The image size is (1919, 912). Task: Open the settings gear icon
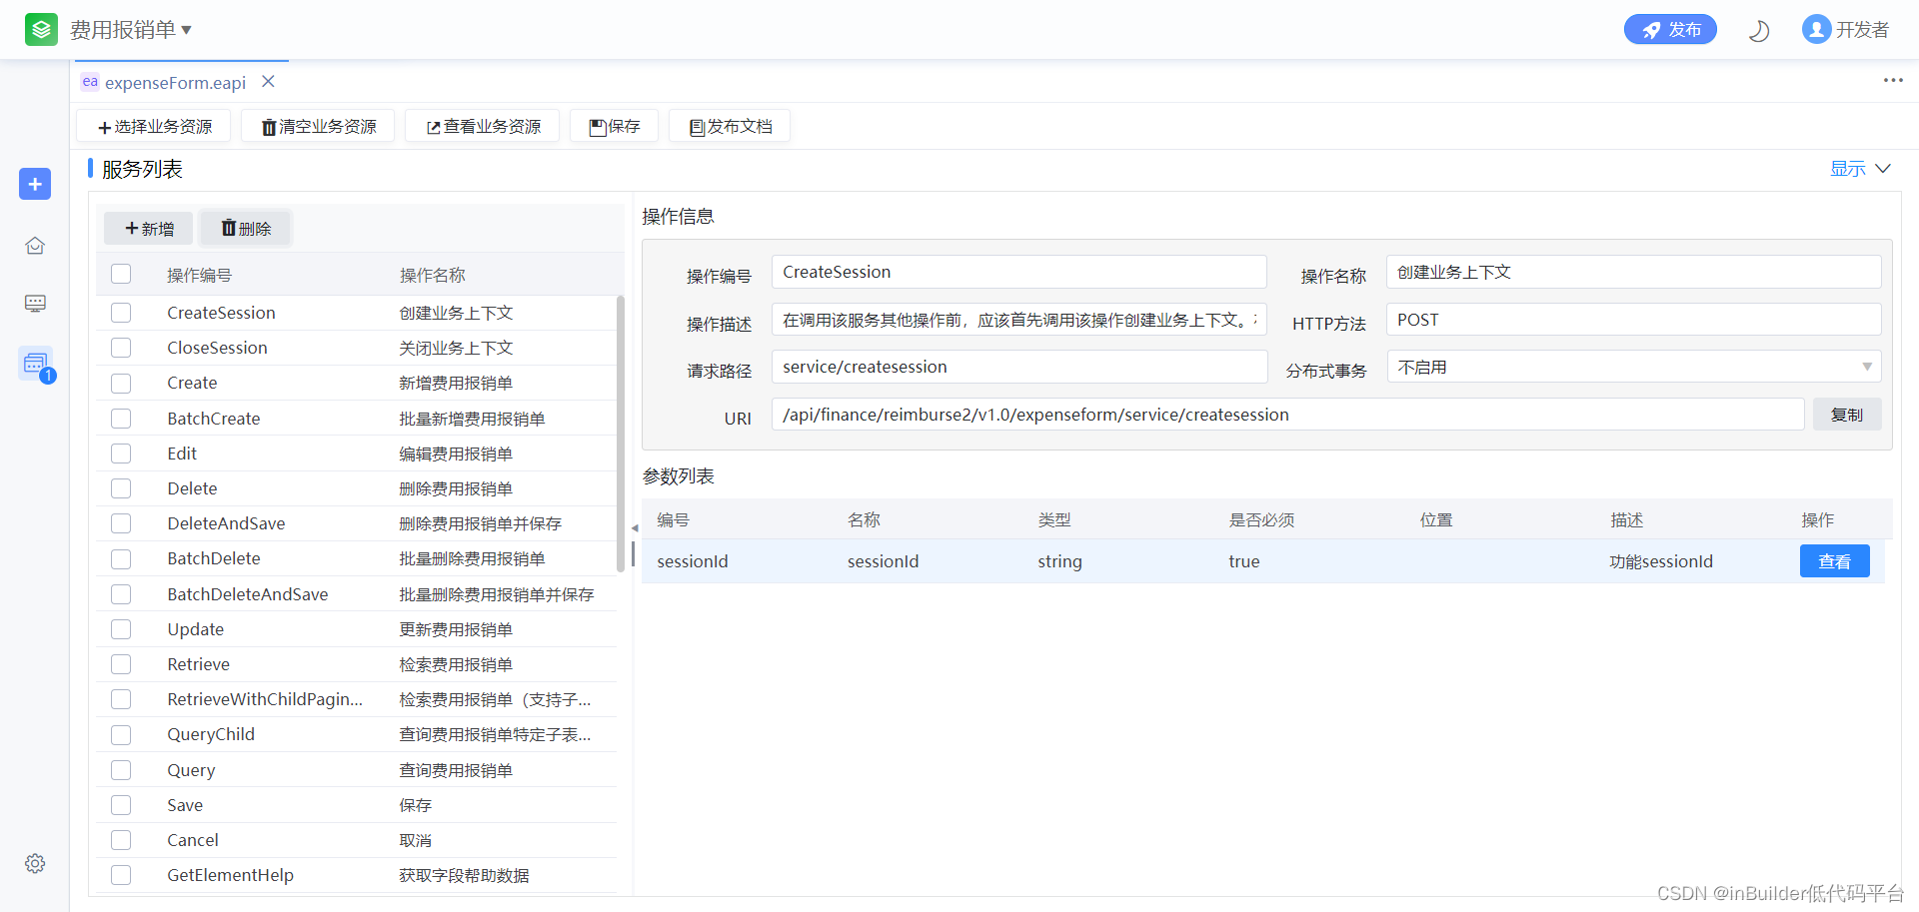tap(35, 863)
